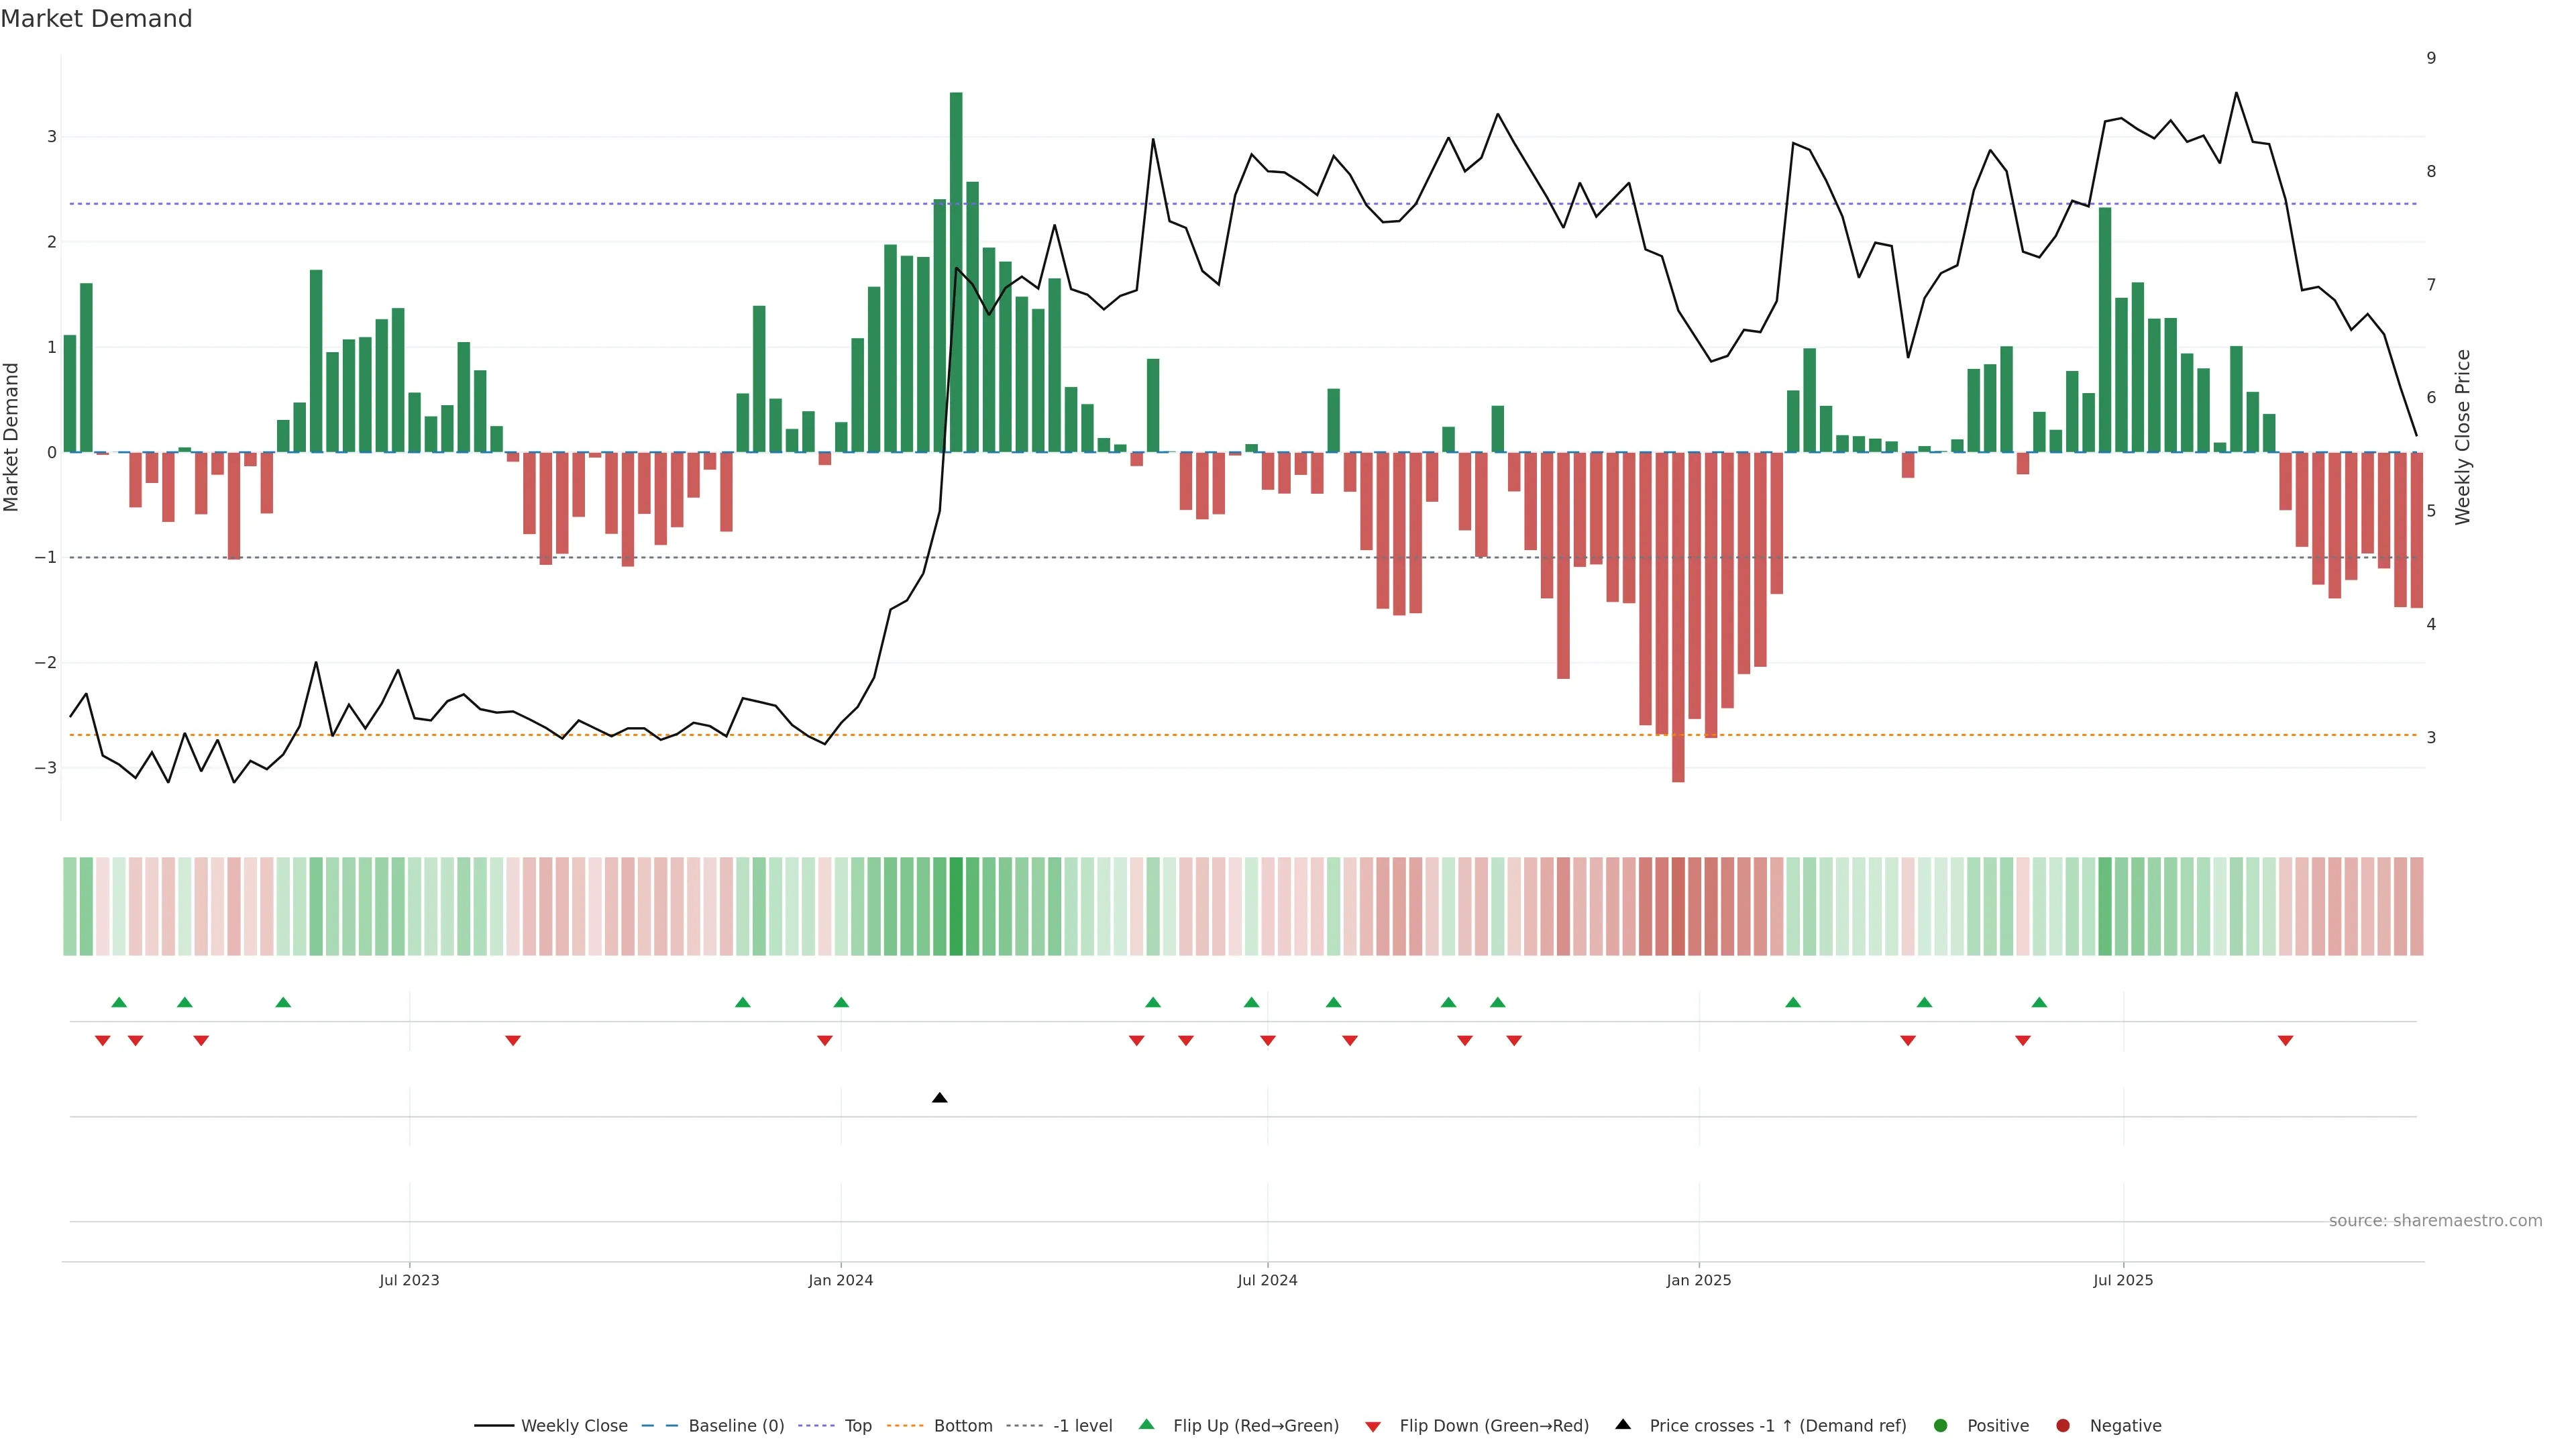Click the black Price crosses -1 legend triangle
Image resolution: width=2576 pixels, height=1449 pixels.
(1623, 1425)
